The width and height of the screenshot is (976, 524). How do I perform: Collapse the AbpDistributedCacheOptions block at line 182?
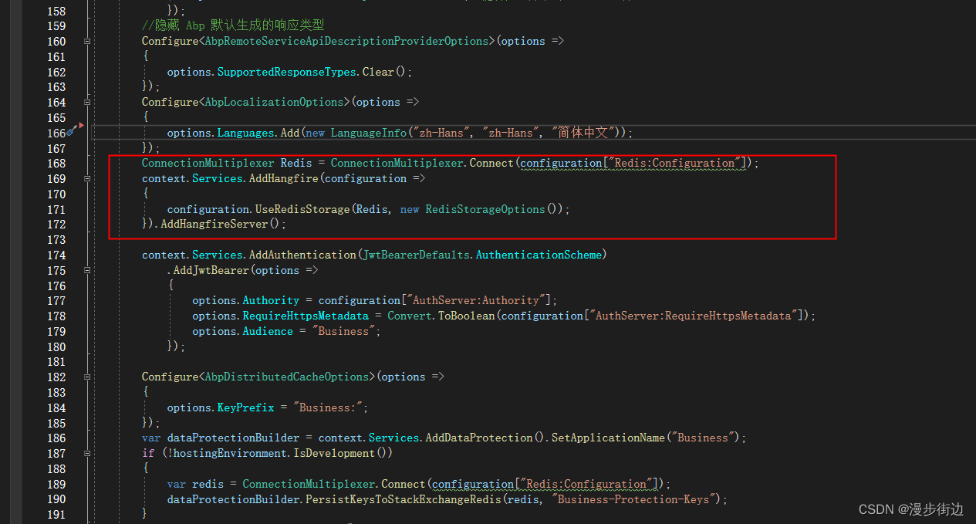point(86,377)
